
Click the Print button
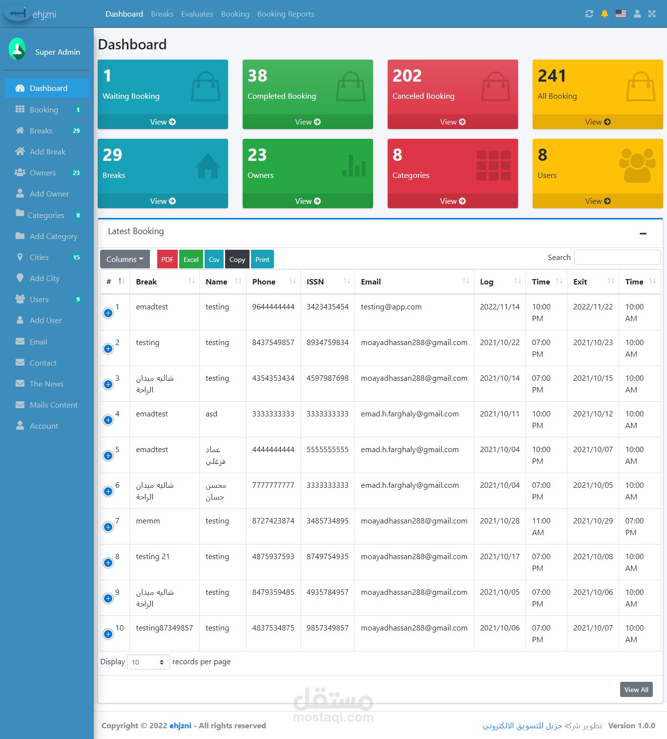point(262,260)
